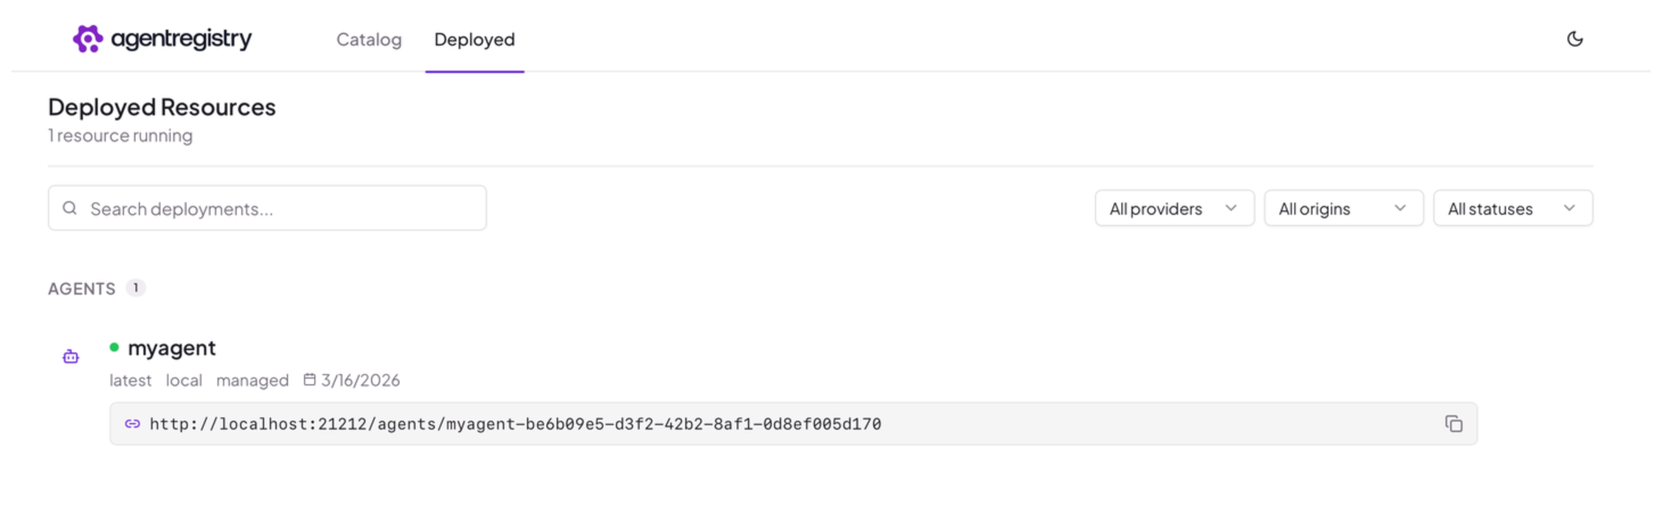Click the calendar icon next to 3/16/2026
Viewport: 1662px width, 531px height.
(310, 380)
